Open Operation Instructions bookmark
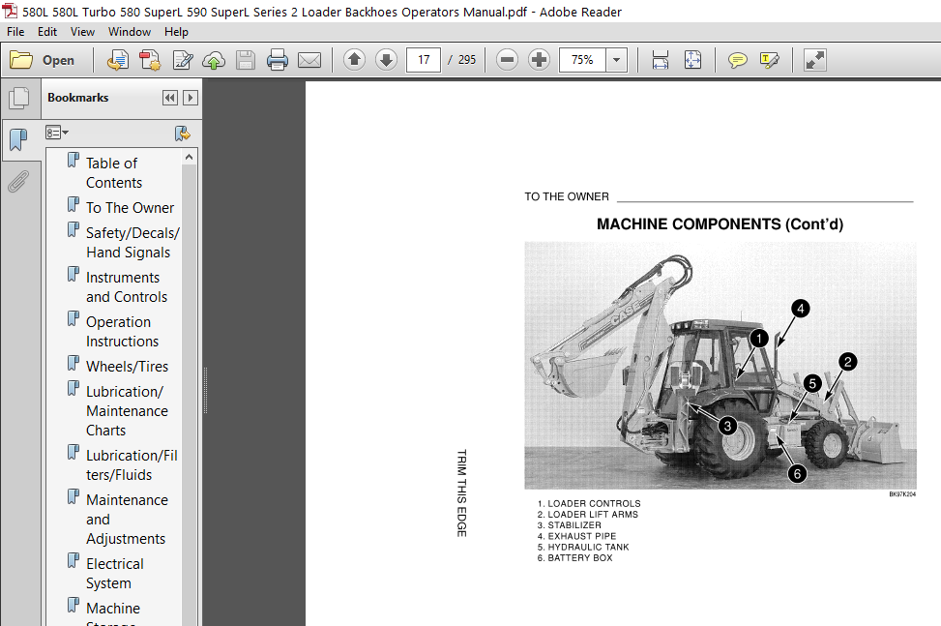 tap(123, 331)
